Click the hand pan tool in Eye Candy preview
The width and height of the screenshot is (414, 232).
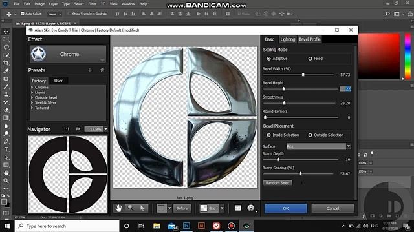click(x=118, y=208)
